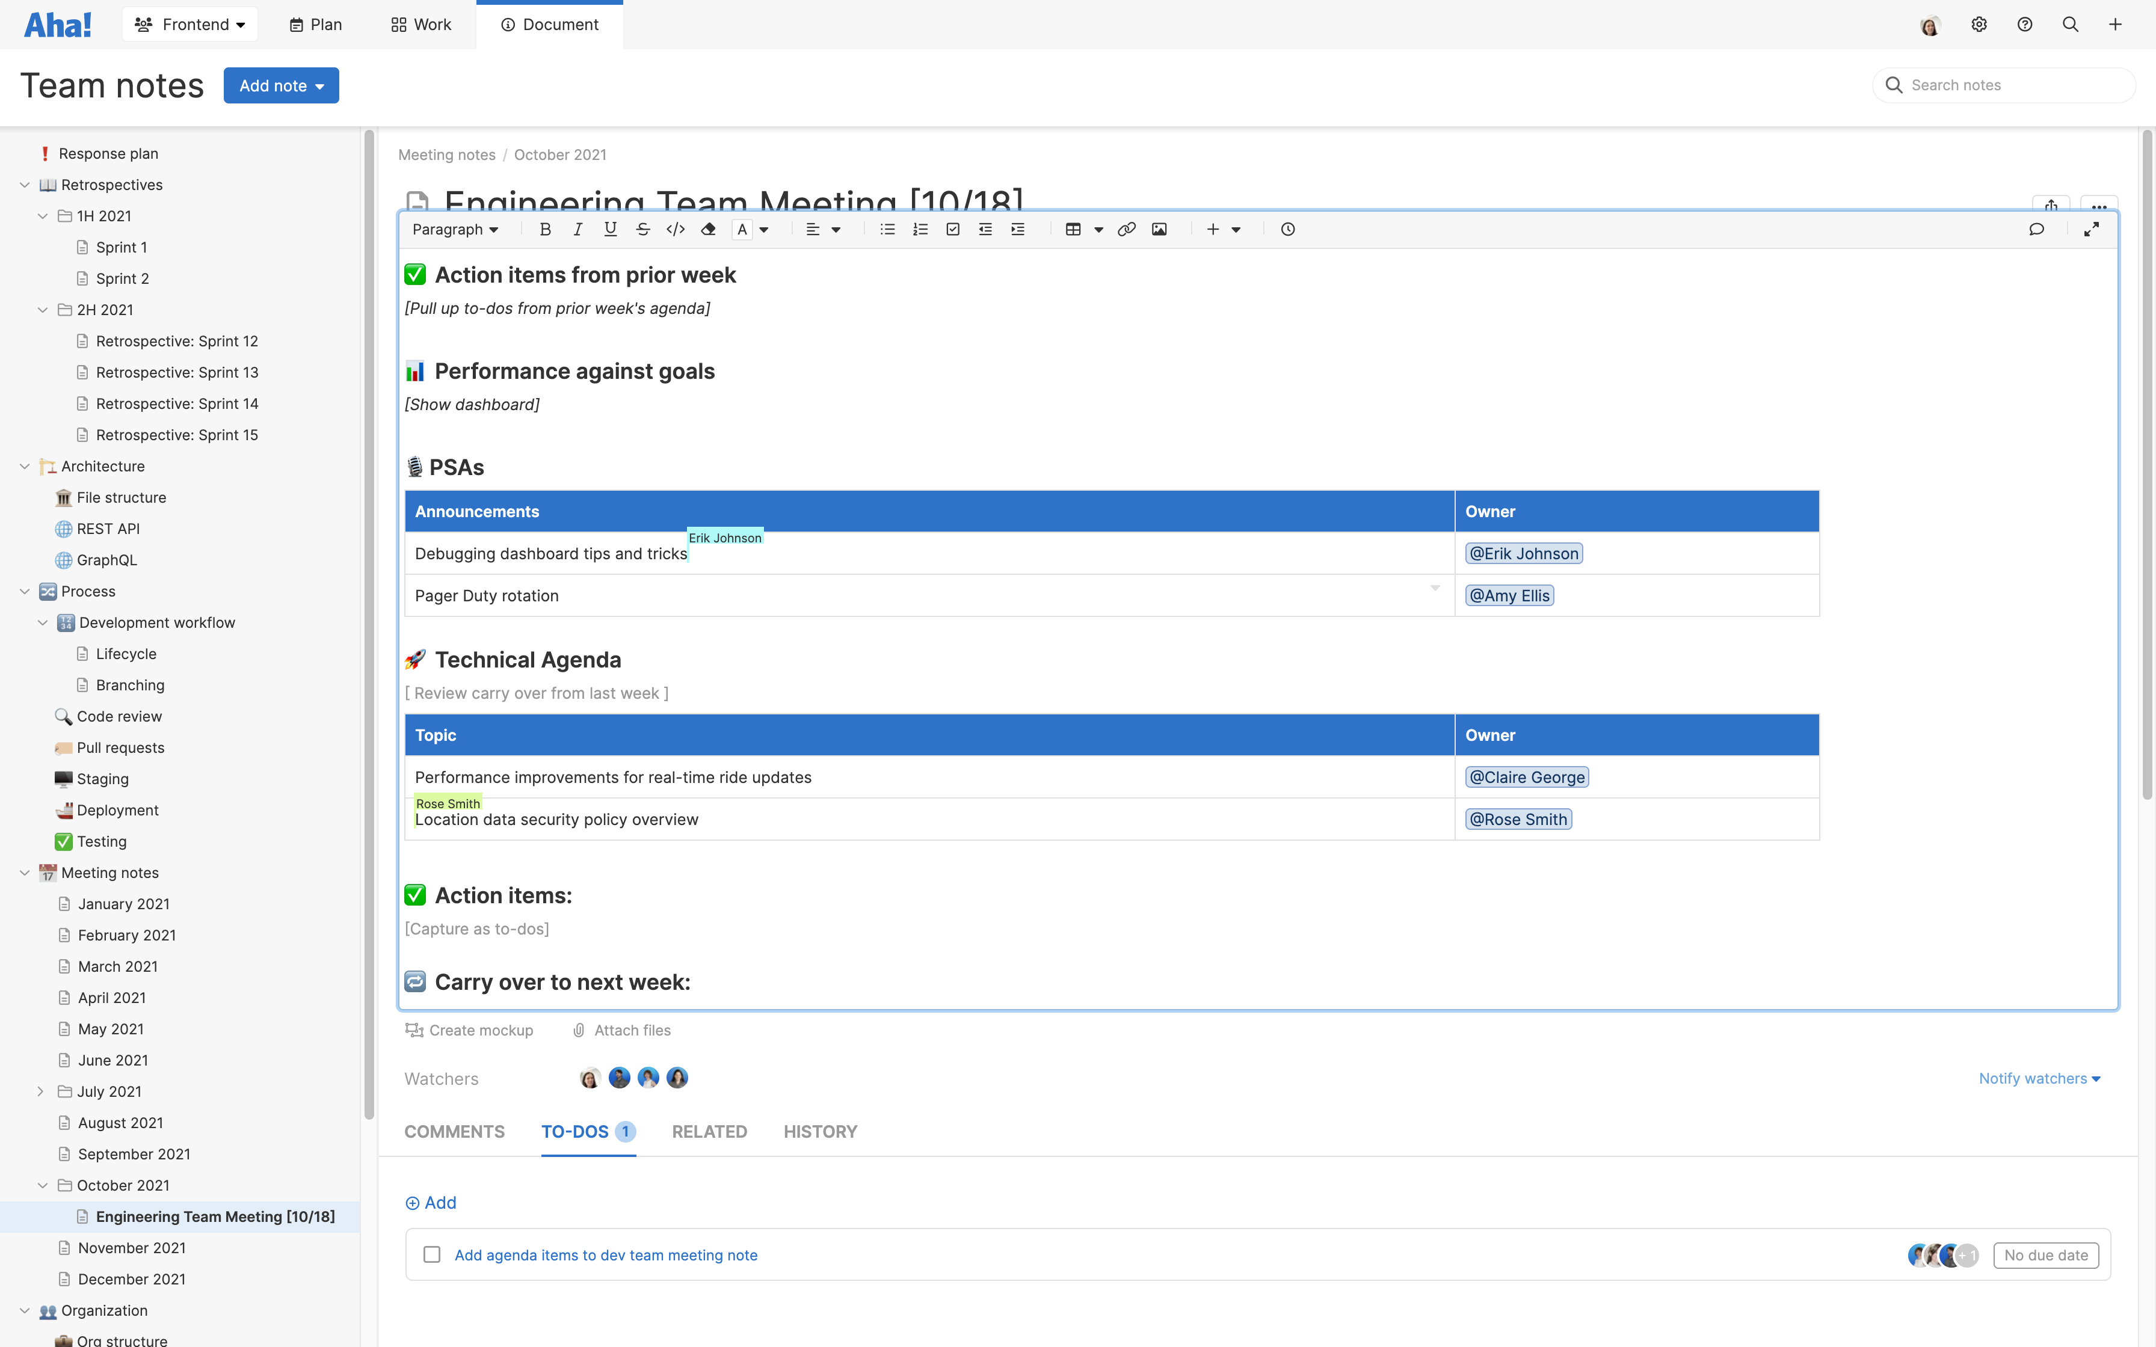Insert an image into the note

(x=1158, y=229)
